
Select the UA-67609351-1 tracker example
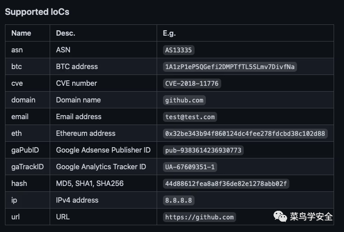[190, 167]
